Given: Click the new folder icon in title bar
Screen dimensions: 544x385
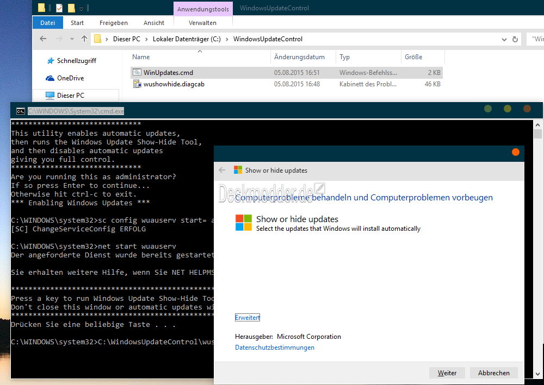Looking at the screenshot, I should pos(71,8).
